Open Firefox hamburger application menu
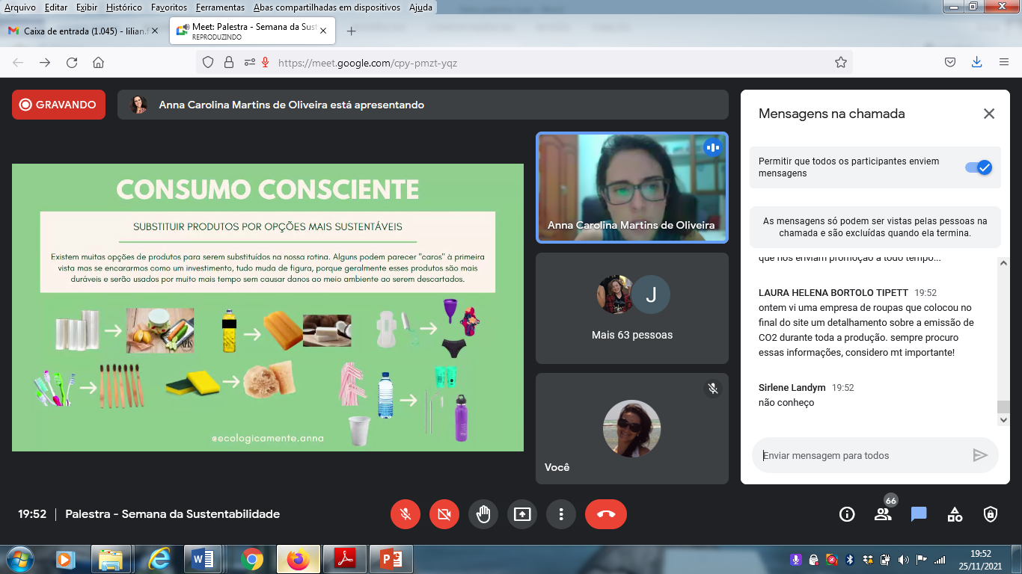The width and height of the screenshot is (1022, 574). 1004,63
